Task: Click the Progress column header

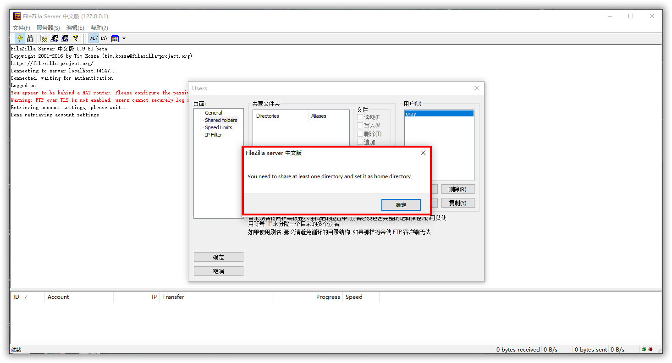Action: point(308,297)
